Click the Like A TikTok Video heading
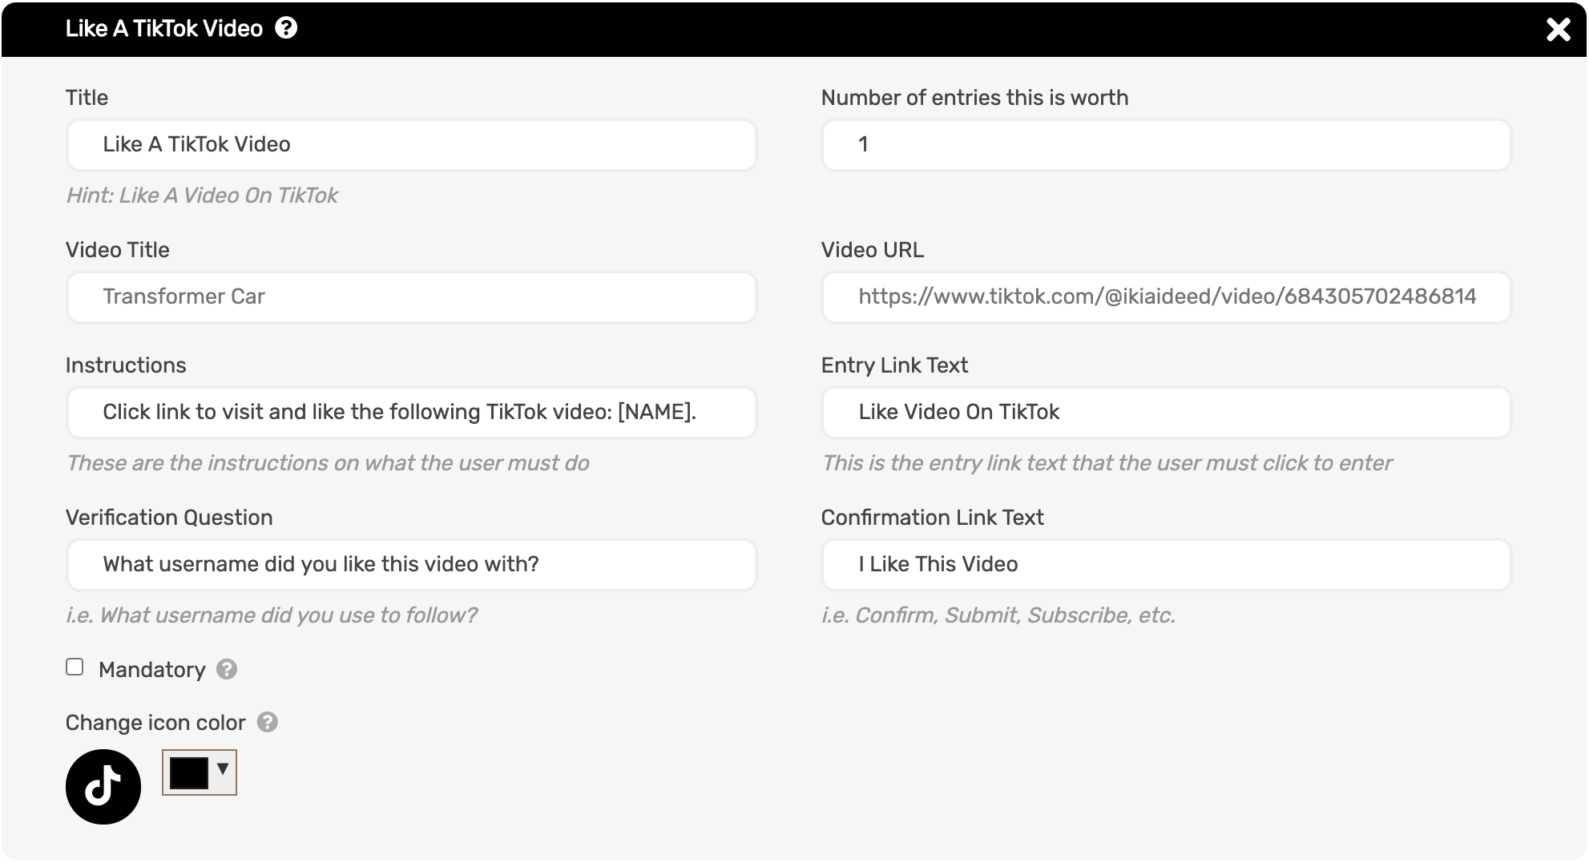This screenshot has height=863, width=1589. pyautogui.click(x=164, y=29)
